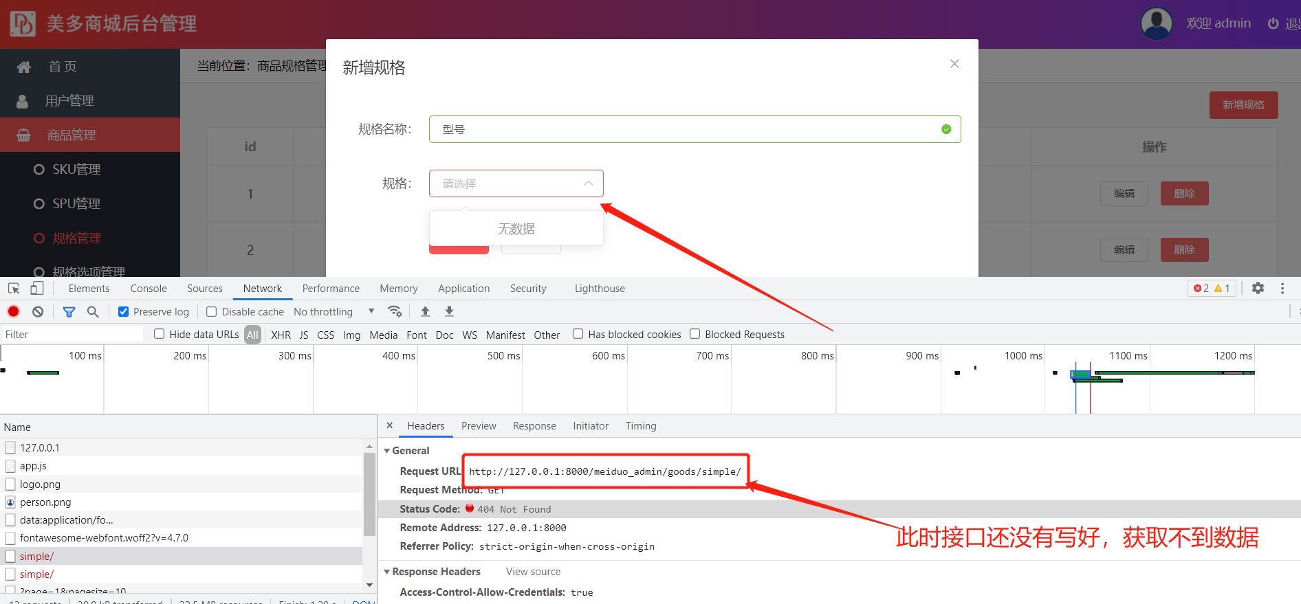Open SKU管理 in sidebar
Screen dimensions: 1301x604
coord(76,169)
